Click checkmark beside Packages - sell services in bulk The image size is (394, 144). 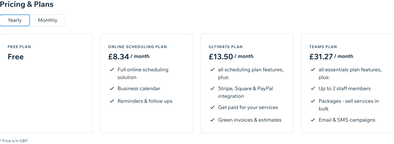point(313,101)
